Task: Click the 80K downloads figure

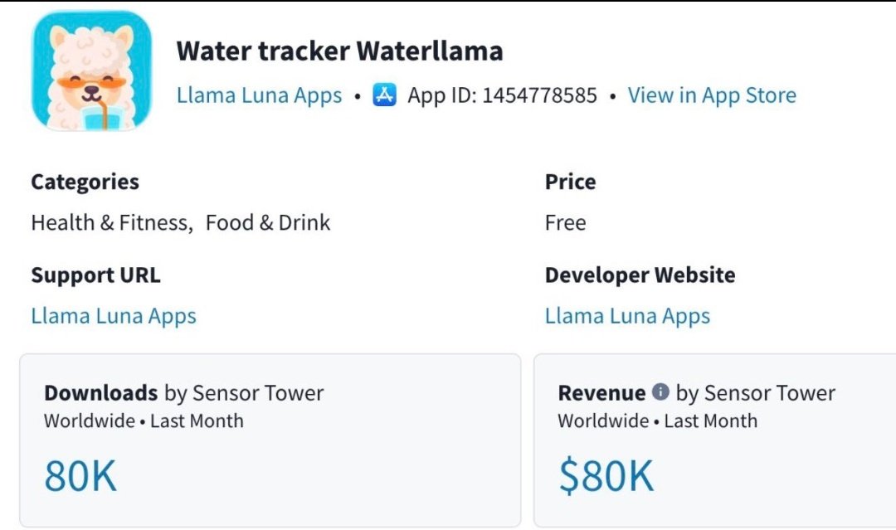Action: click(x=80, y=476)
